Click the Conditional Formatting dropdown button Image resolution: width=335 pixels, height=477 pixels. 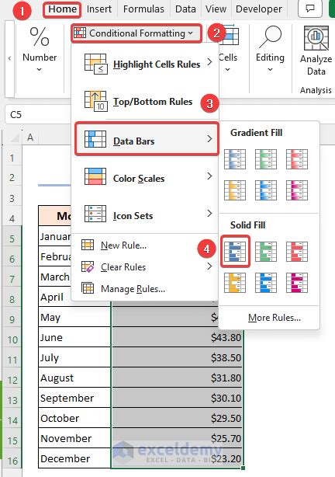coord(136,33)
